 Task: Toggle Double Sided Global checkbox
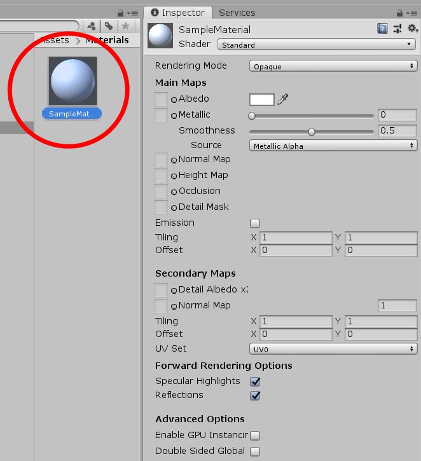point(255,451)
